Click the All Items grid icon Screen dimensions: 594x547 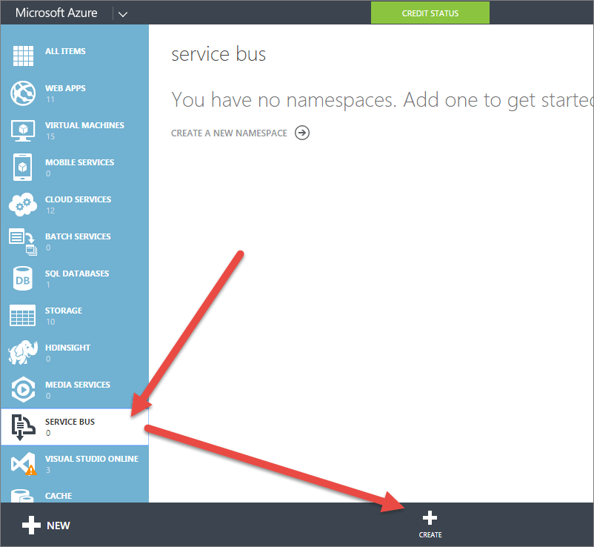tap(23, 56)
